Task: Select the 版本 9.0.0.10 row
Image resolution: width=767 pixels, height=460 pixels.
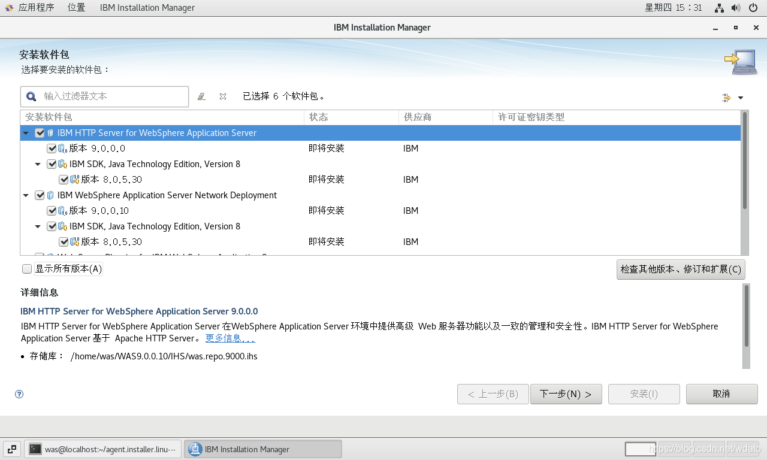Action: pyautogui.click(x=381, y=211)
